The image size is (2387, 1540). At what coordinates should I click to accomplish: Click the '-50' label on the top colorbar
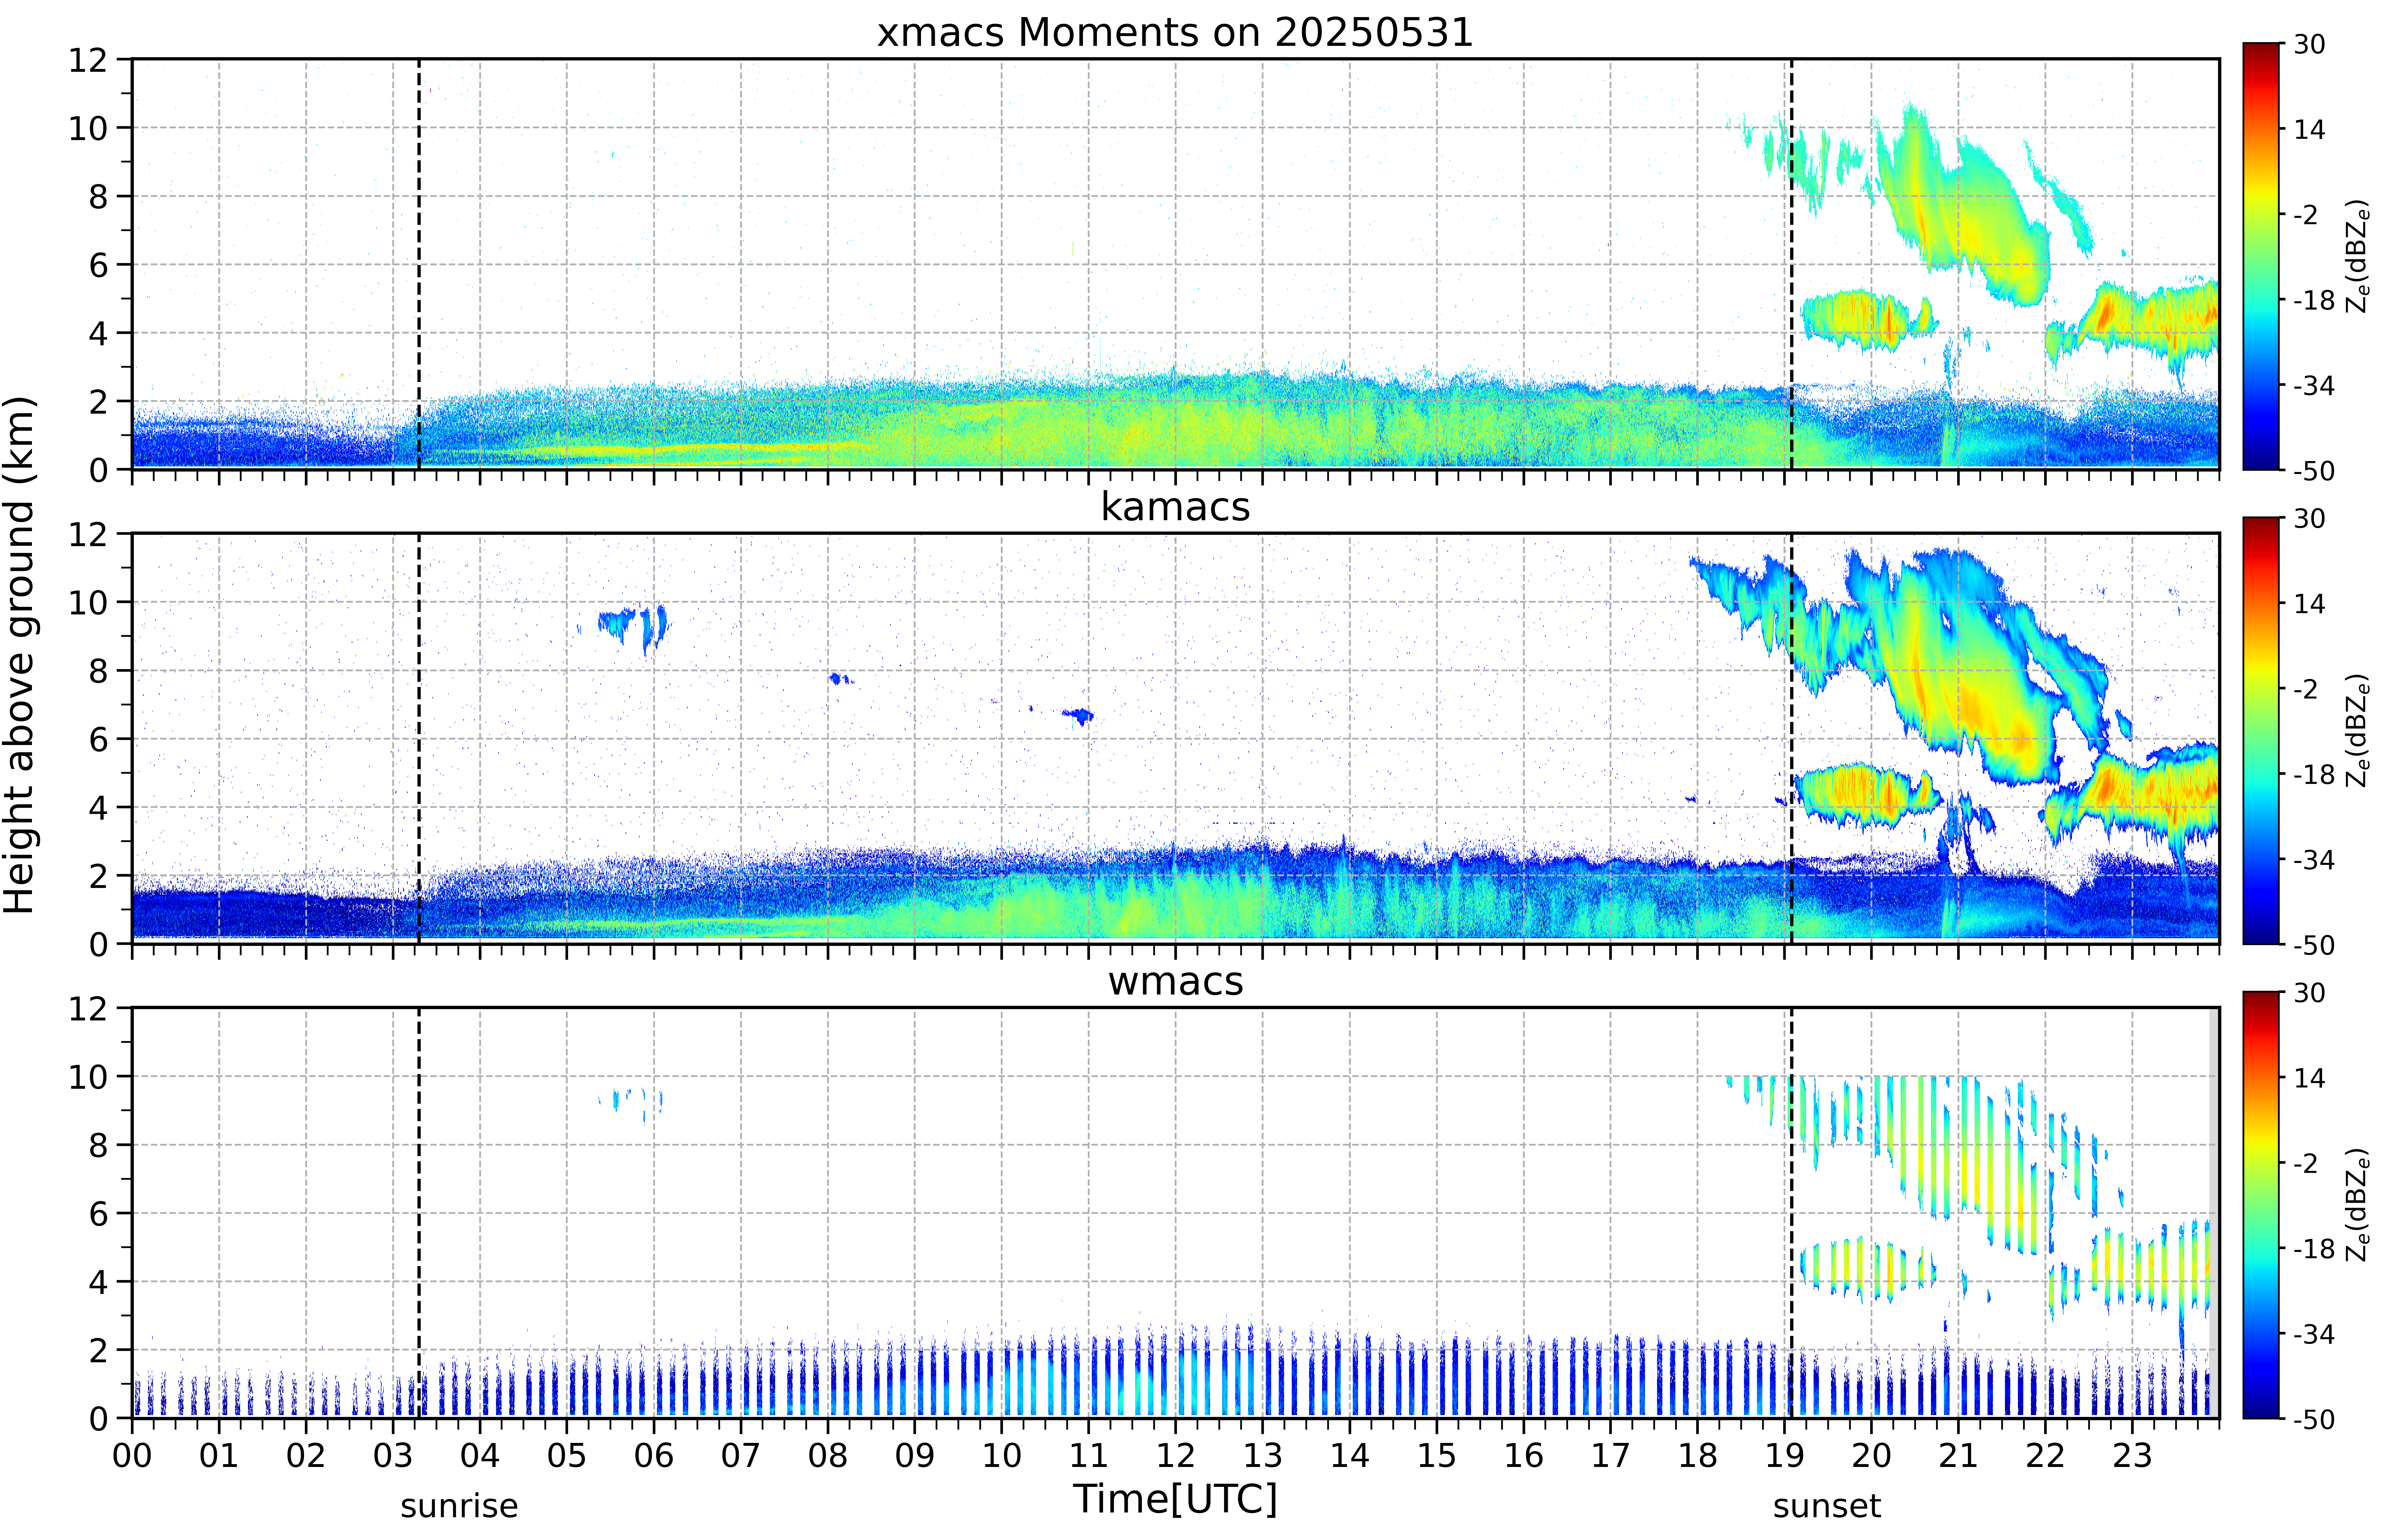point(2314,471)
